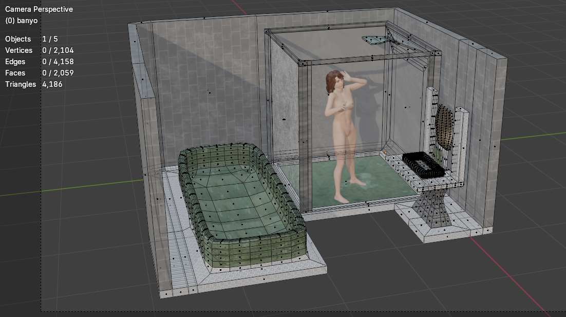Click the "(0) banyo" object name label
The width and height of the screenshot is (566, 317).
21,21
